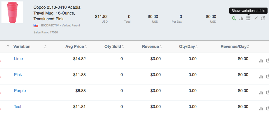Click the US flag icon

coord(36,26)
